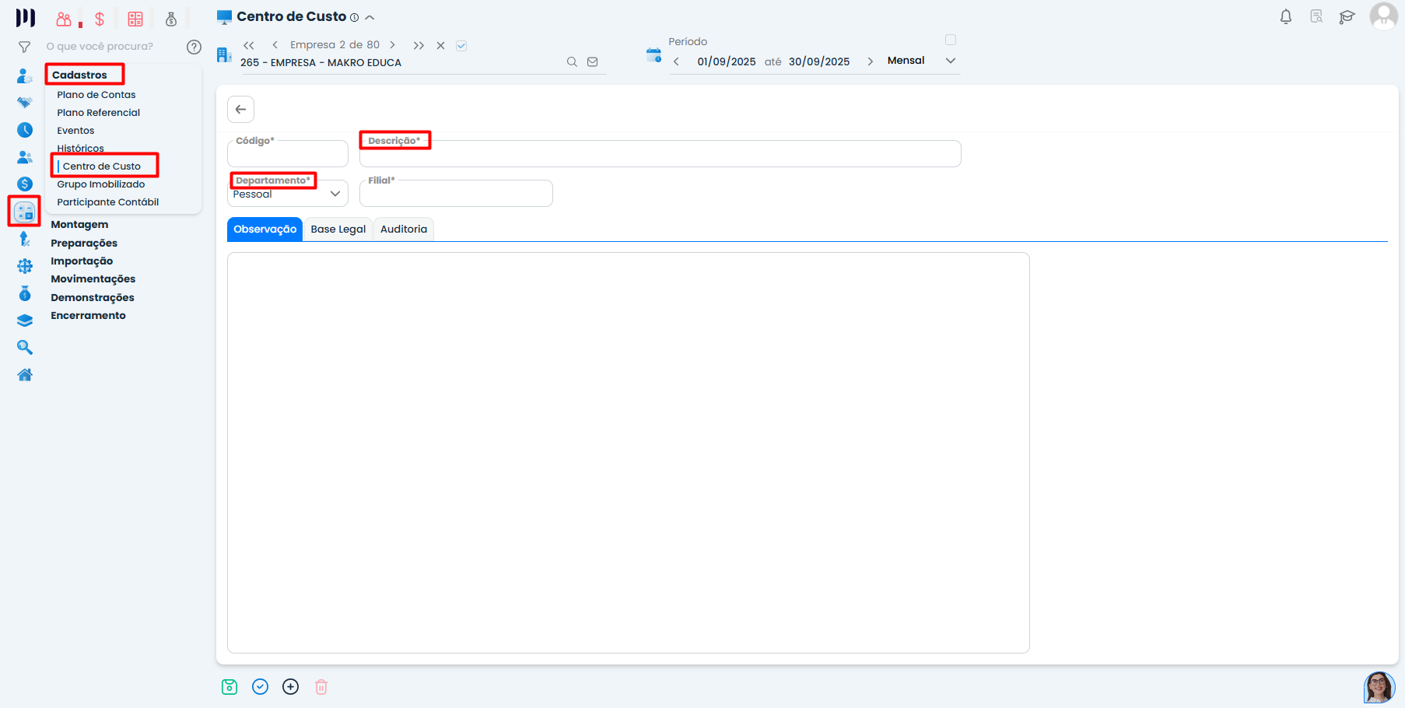
Task: Toggle the checkbox beside the company navigator
Action: pyautogui.click(x=461, y=46)
